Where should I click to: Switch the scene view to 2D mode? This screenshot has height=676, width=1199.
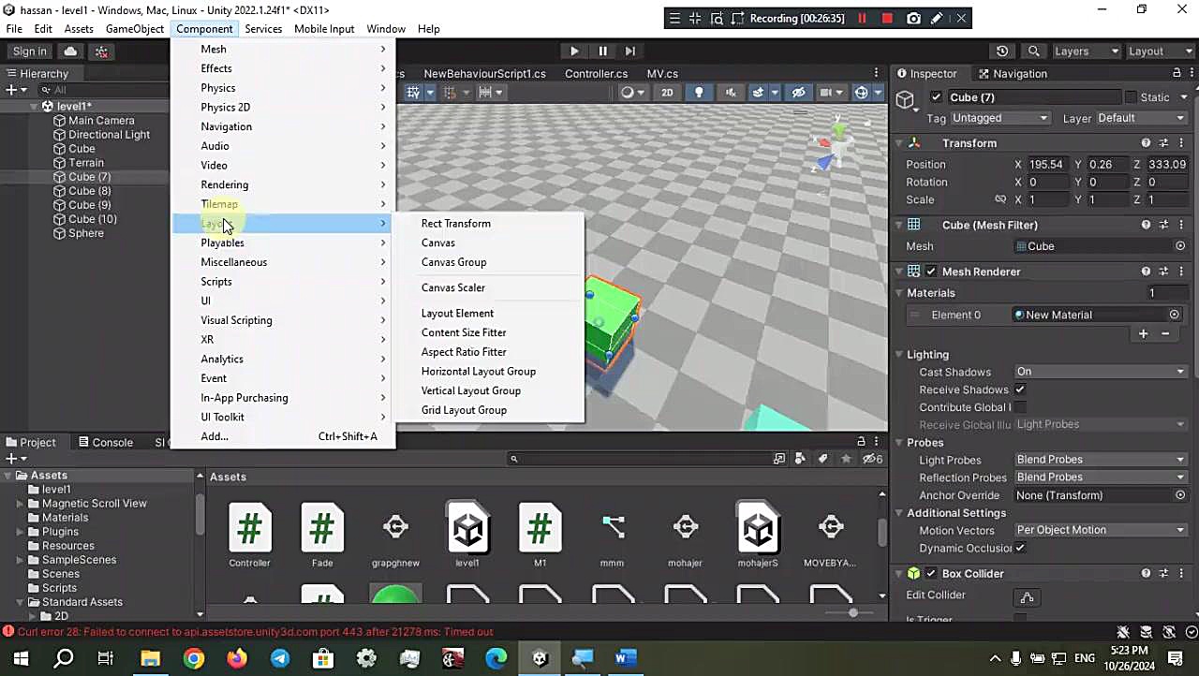click(x=667, y=93)
